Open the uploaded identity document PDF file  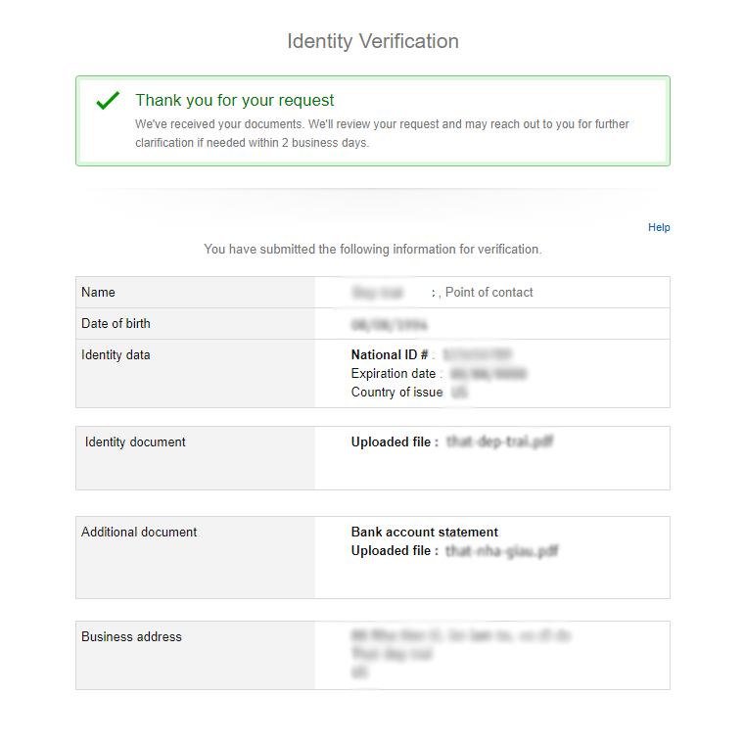point(499,441)
